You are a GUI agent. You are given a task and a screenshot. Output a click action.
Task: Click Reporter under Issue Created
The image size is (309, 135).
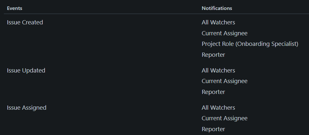(x=213, y=55)
